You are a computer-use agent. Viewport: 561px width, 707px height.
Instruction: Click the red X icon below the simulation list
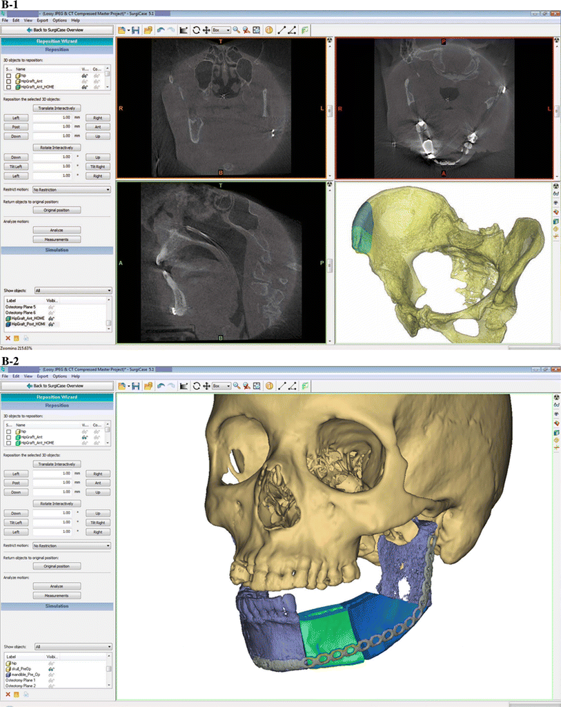tap(8, 337)
